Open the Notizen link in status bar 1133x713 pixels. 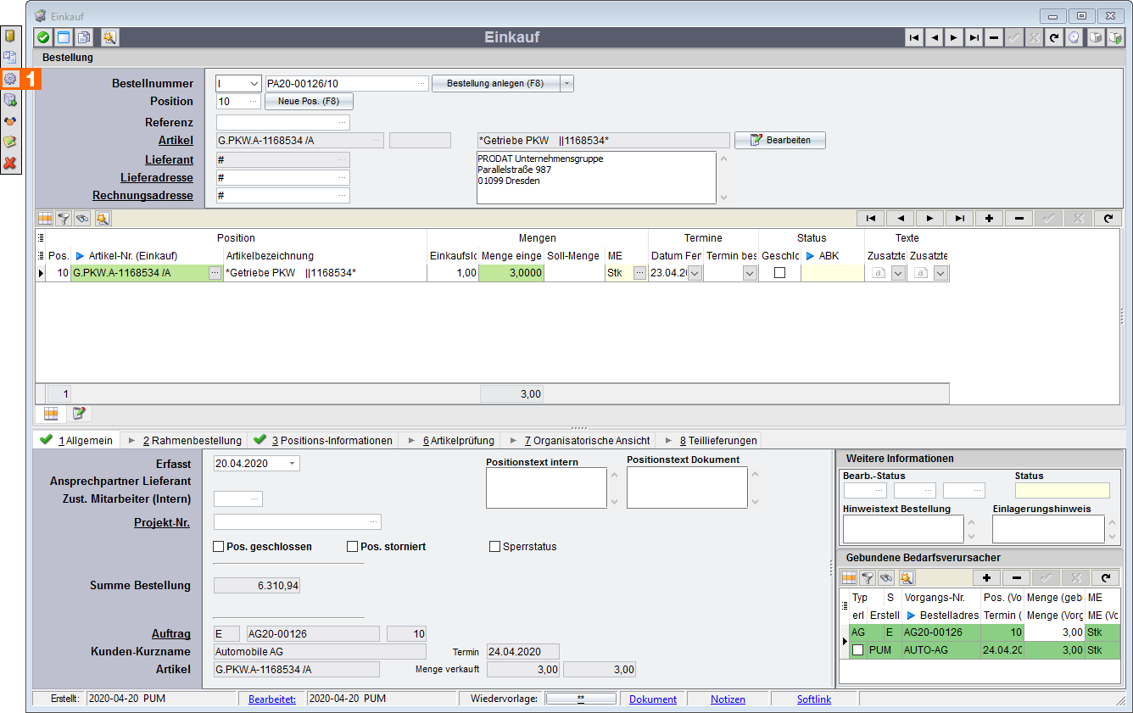click(x=728, y=699)
